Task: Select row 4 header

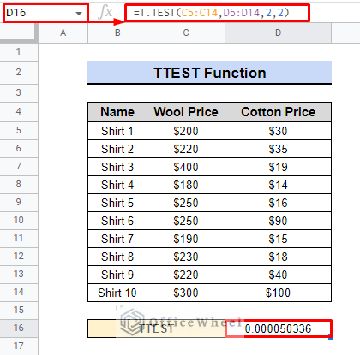Action: [x=19, y=112]
